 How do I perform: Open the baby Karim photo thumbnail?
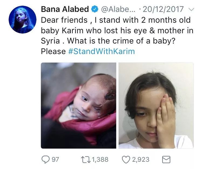click(x=79, y=105)
